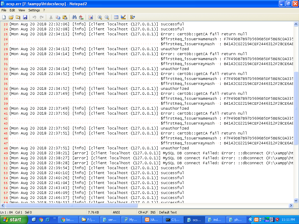Create a new blank document

point(4,17)
